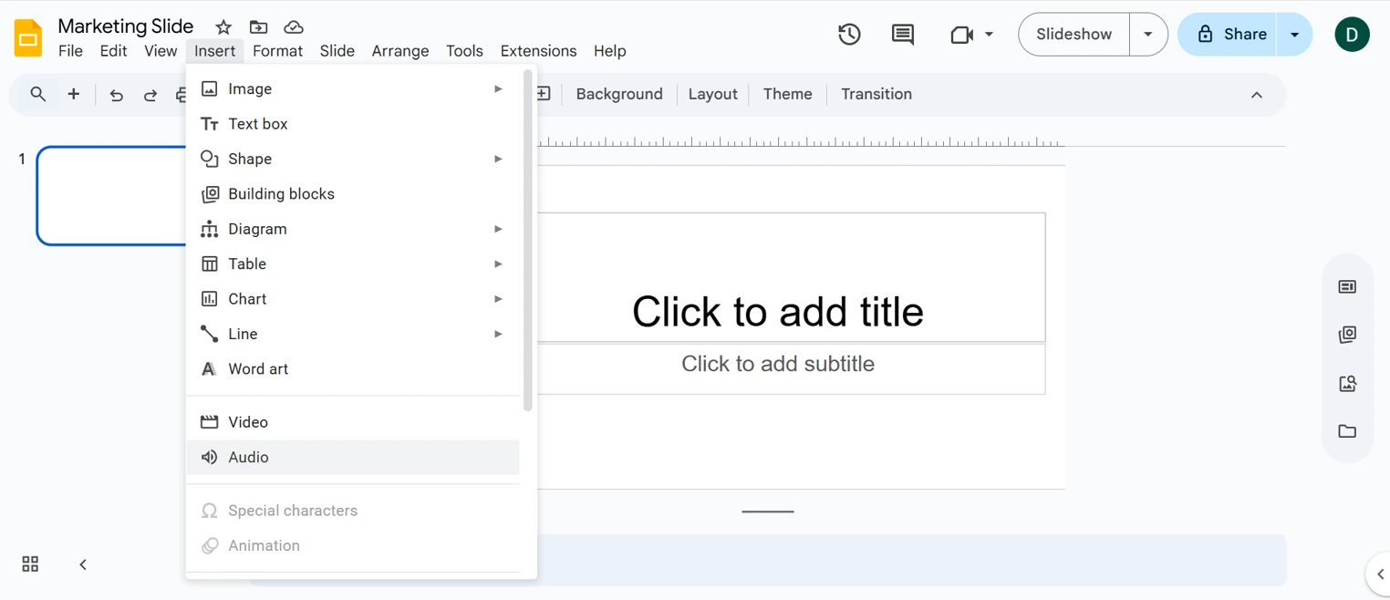Screen dimensions: 1390x600
Task: Click the undo arrow icon
Action: point(116,95)
